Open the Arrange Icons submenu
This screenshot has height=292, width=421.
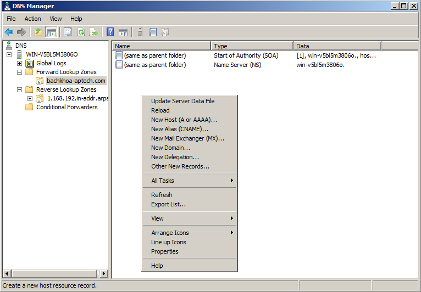pyautogui.click(x=189, y=233)
